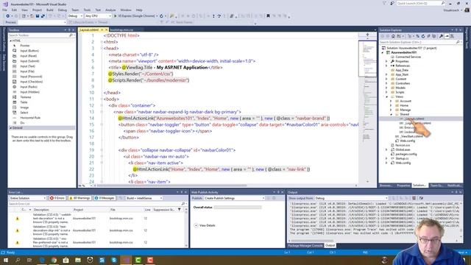Toggle auto-hide pin on Toolbox panel

[x=69, y=30]
